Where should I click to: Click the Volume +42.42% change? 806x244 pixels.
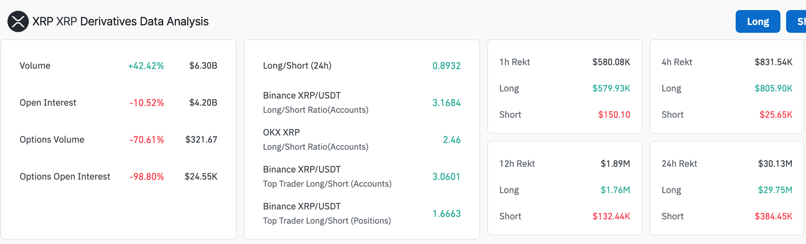pyautogui.click(x=146, y=66)
